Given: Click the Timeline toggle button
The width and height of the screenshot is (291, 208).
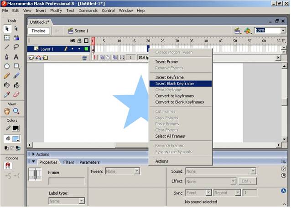Looking at the screenshot, I should click(x=38, y=31).
